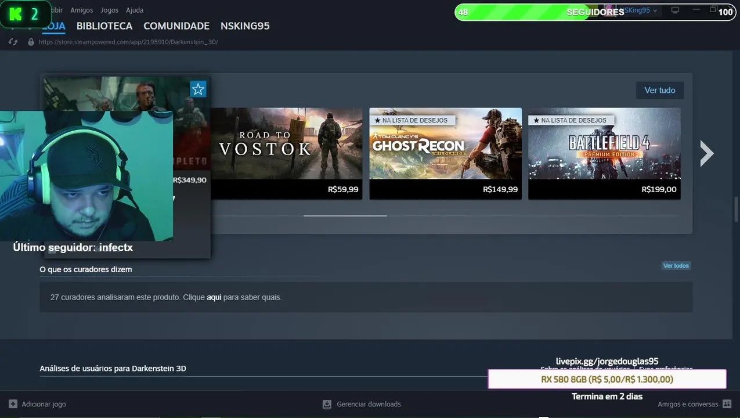Click the Ver tudo button

(660, 90)
